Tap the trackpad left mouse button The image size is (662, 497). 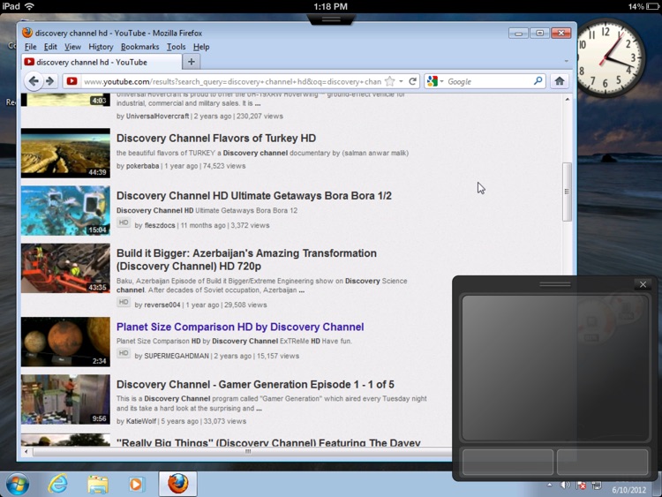tap(508, 463)
